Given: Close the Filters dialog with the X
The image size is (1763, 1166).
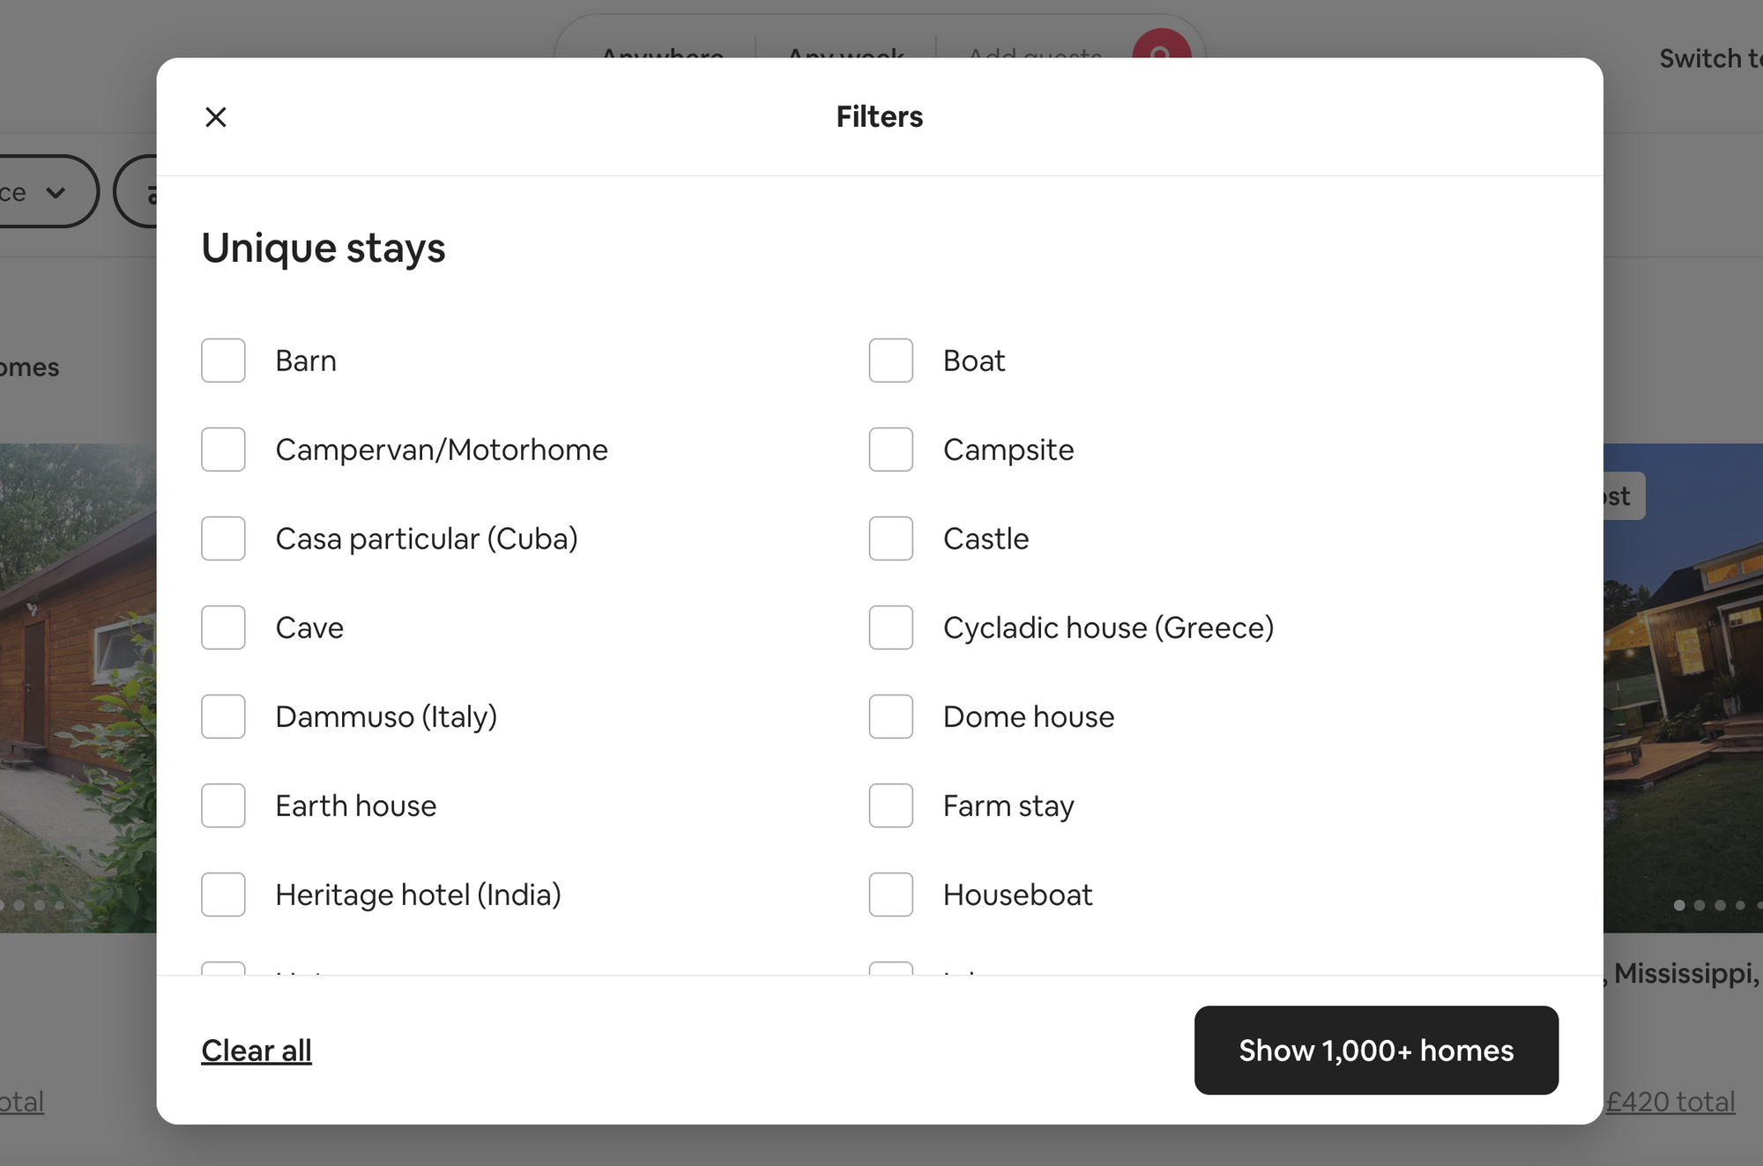Looking at the screenshot, I should click(216, 116).
